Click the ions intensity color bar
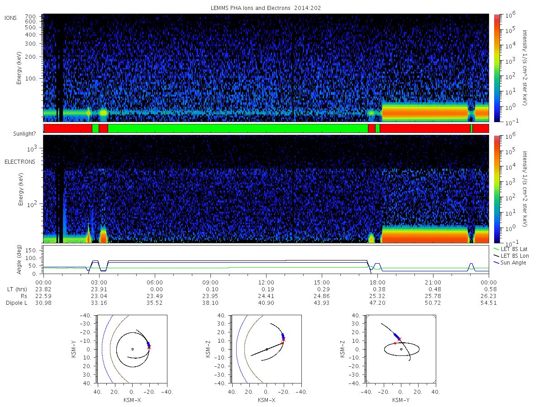Image resolution: width=543 pixels, height=407 pixels. 497,68
